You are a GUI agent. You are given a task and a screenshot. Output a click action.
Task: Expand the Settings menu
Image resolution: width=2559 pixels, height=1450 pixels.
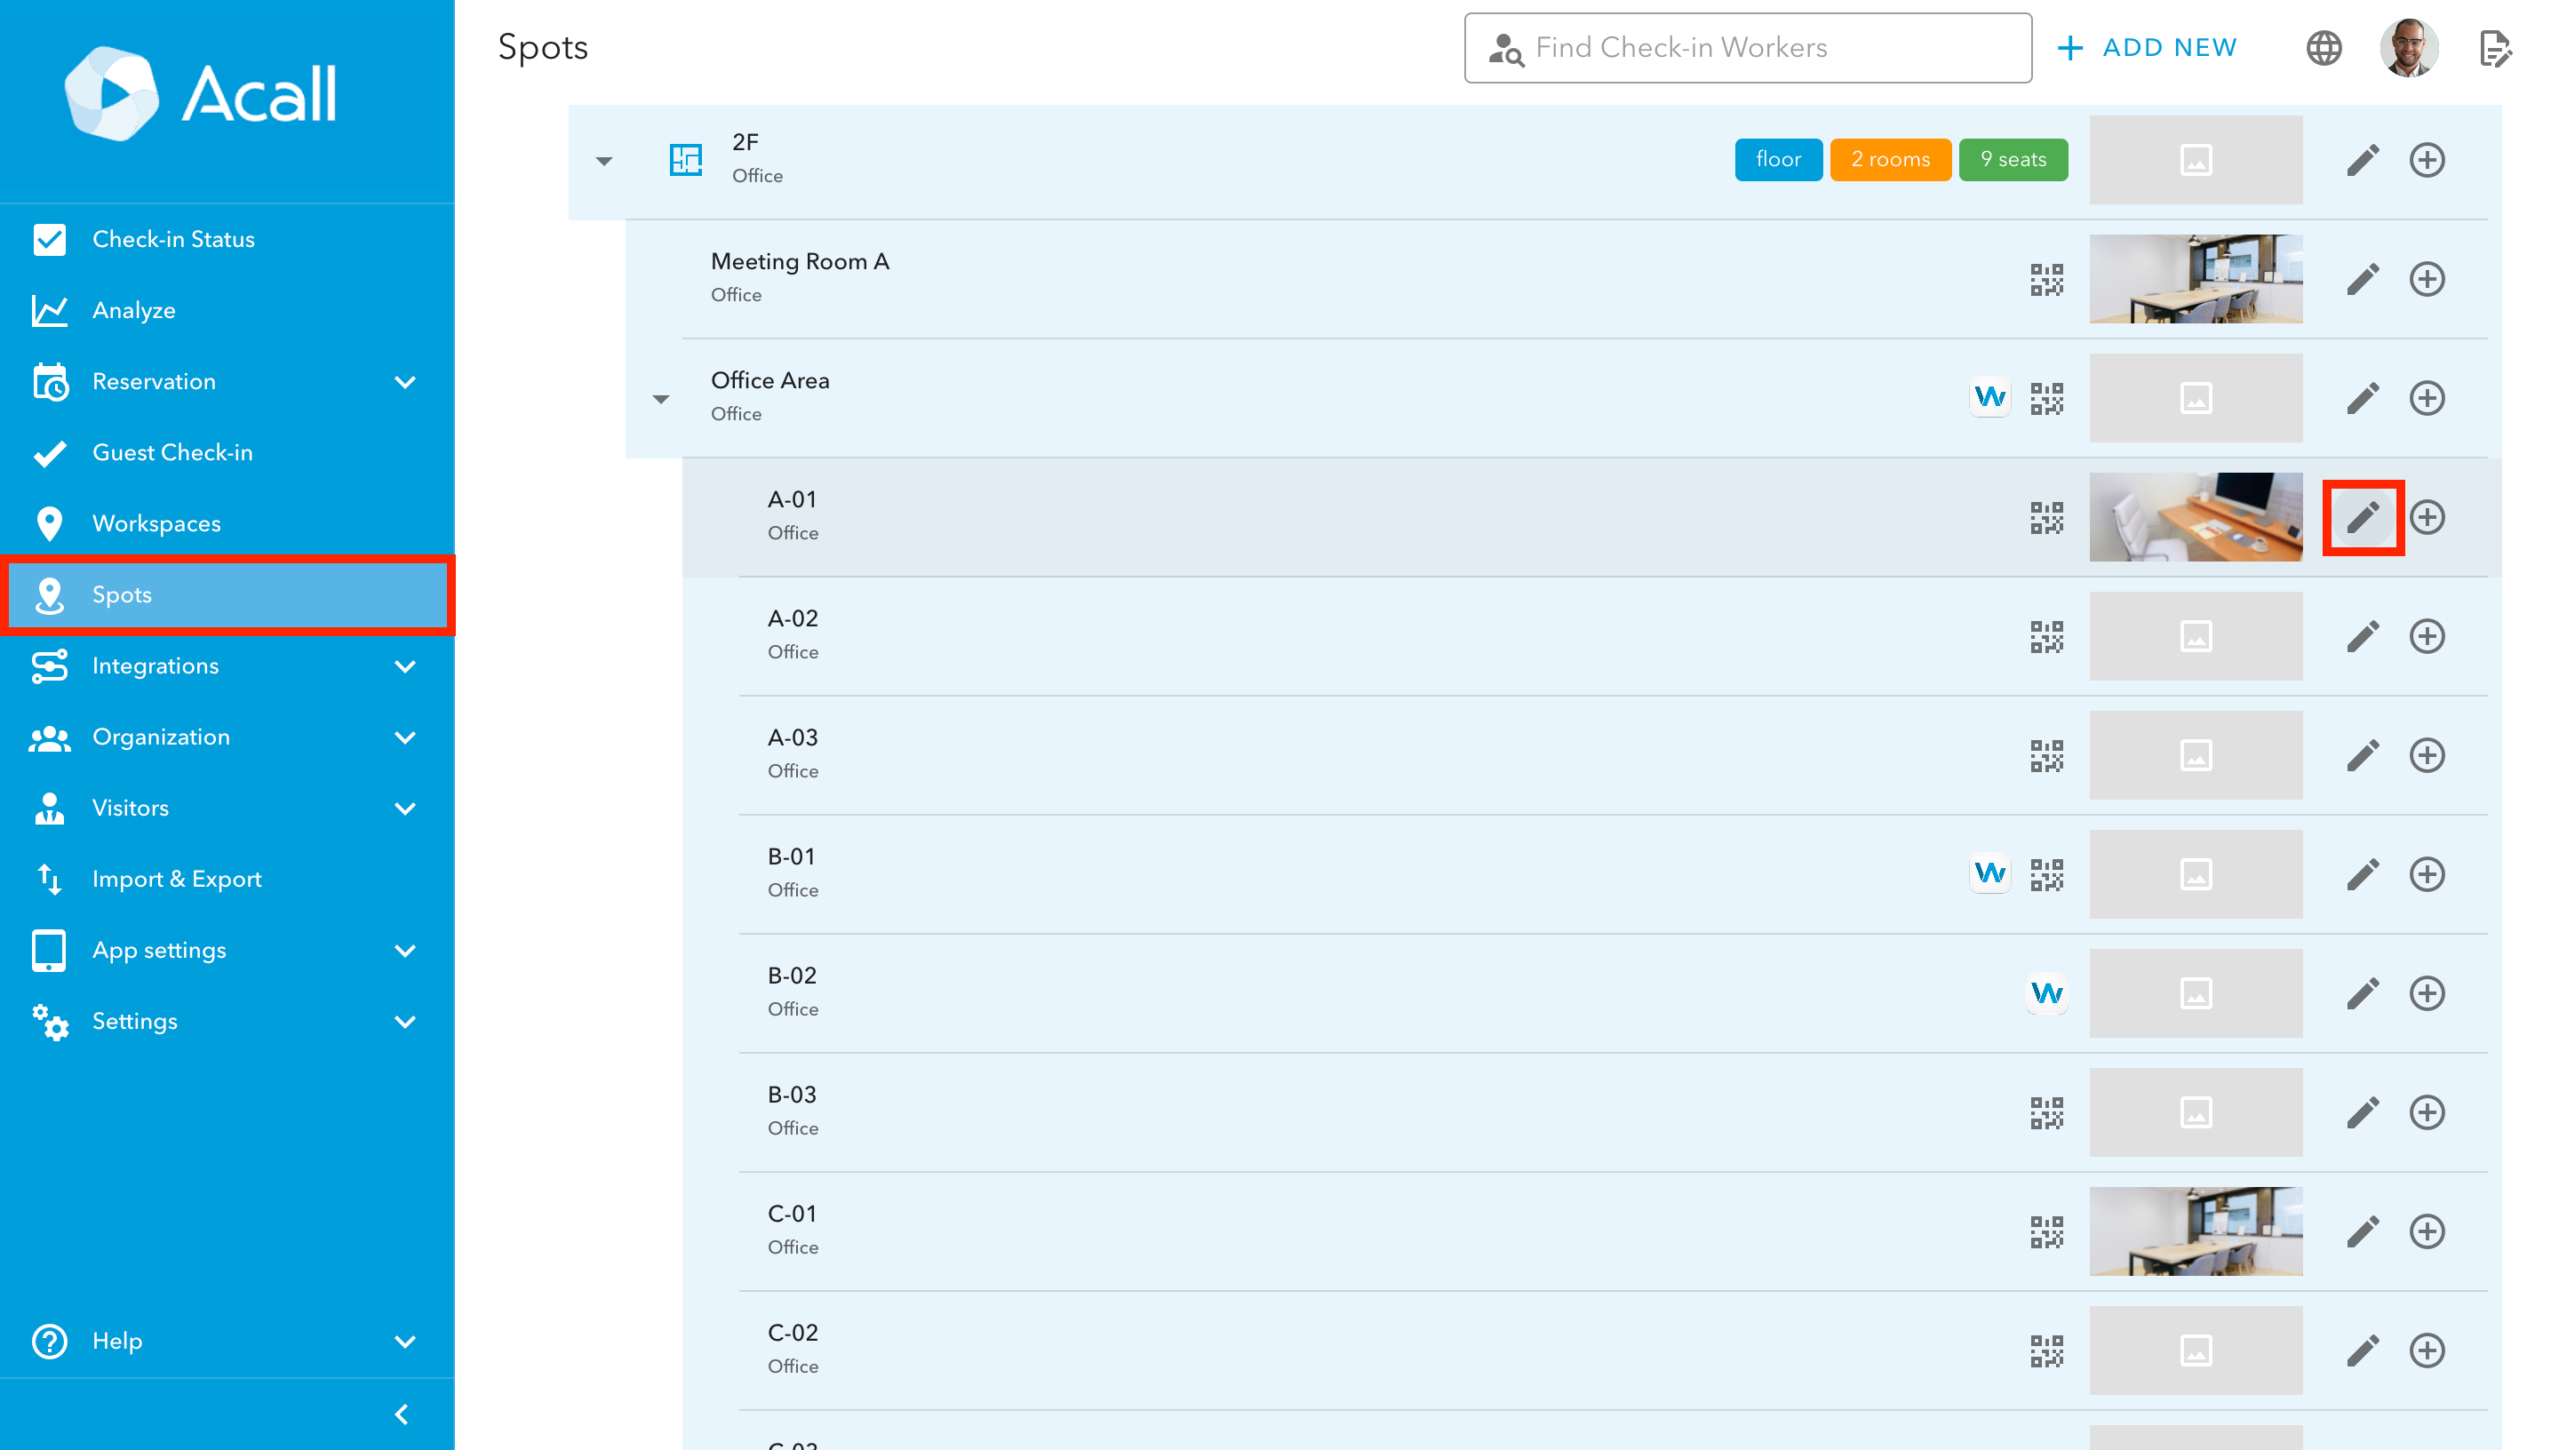point(404,1022)
